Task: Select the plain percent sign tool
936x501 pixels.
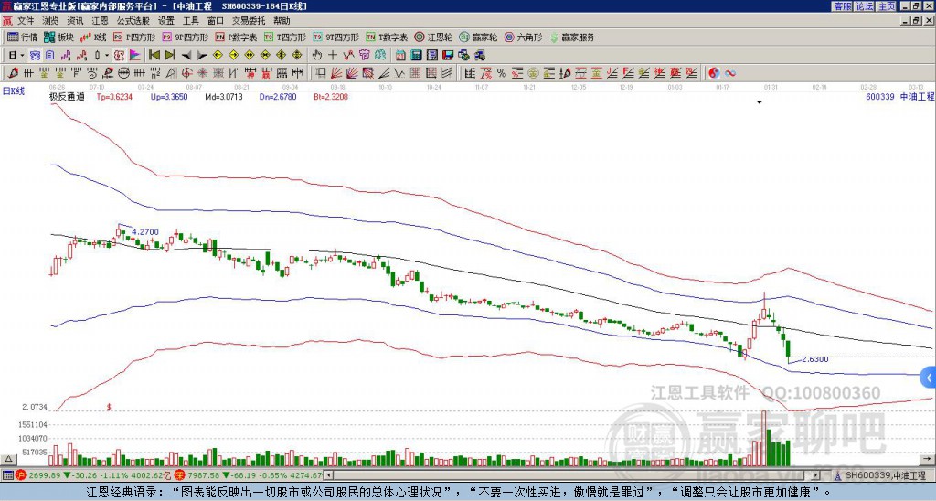Action: [x=502, y=73]
